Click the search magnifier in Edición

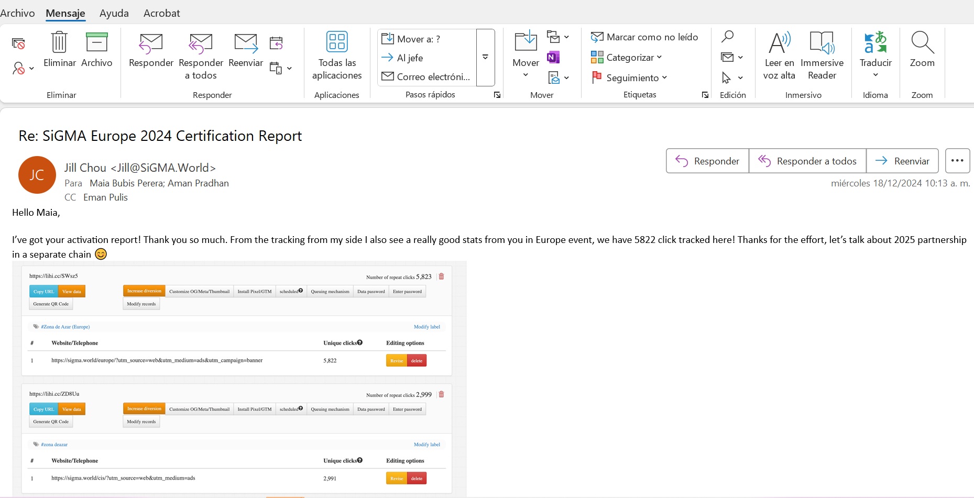point(727,37)
